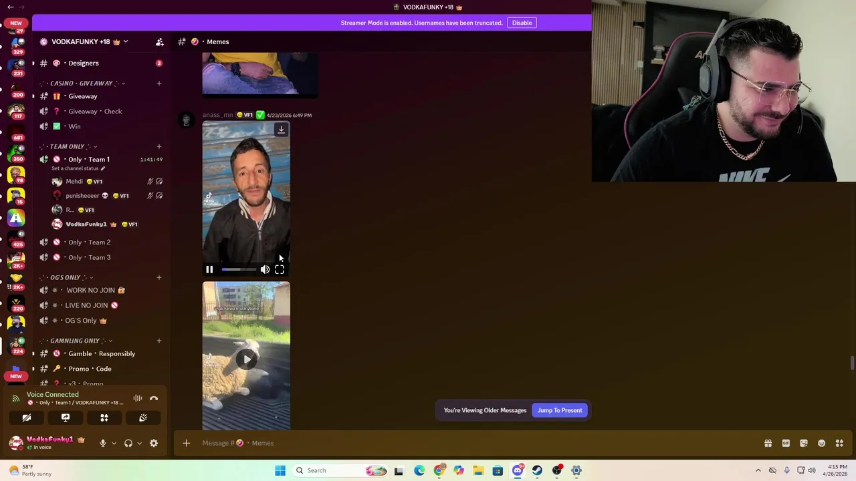The height and width of the screenshot is (481, 856).
Task: Share your screen from voice panel
Action: pyautogui.click(x=66, y=418)
